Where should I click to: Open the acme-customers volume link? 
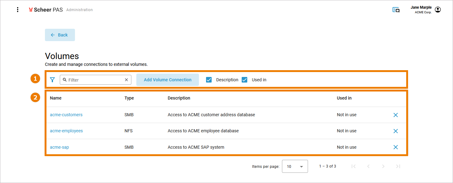[x=66, y=115]
